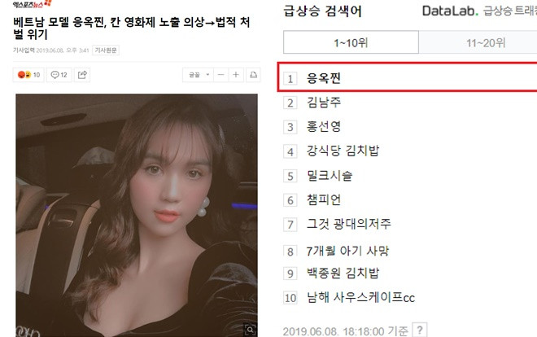The width and height of the screenshot is (537, 337).
Task: Decrease font size with minus icon
Action: click(x=220, y=75)
